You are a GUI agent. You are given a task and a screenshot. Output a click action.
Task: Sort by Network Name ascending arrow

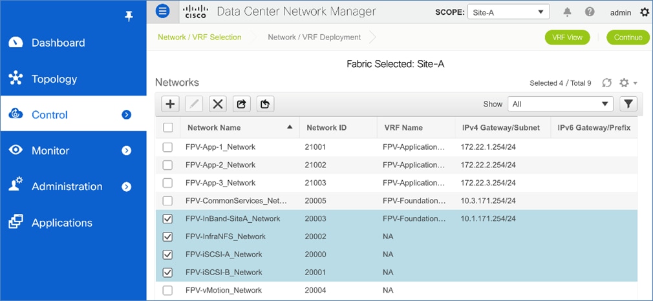290,127
